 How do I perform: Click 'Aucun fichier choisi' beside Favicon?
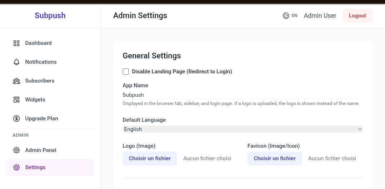[332, 158]
